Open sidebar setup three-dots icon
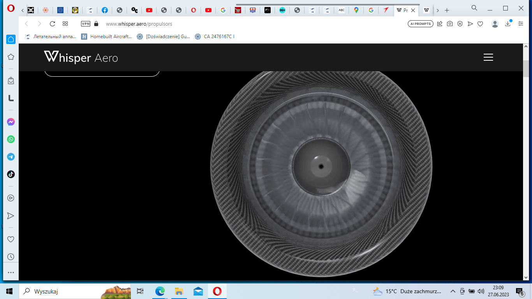Viewport: 532px width, 299px height. click(11, 273)
